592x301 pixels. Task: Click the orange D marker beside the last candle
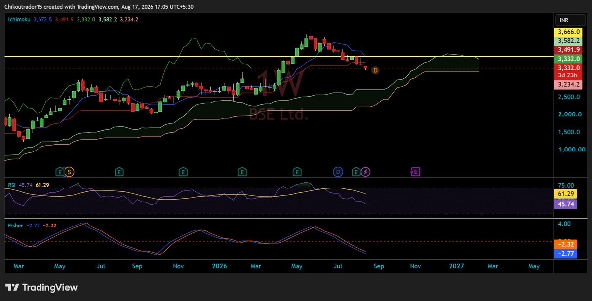pyautogui.click(x=375, y=70)
